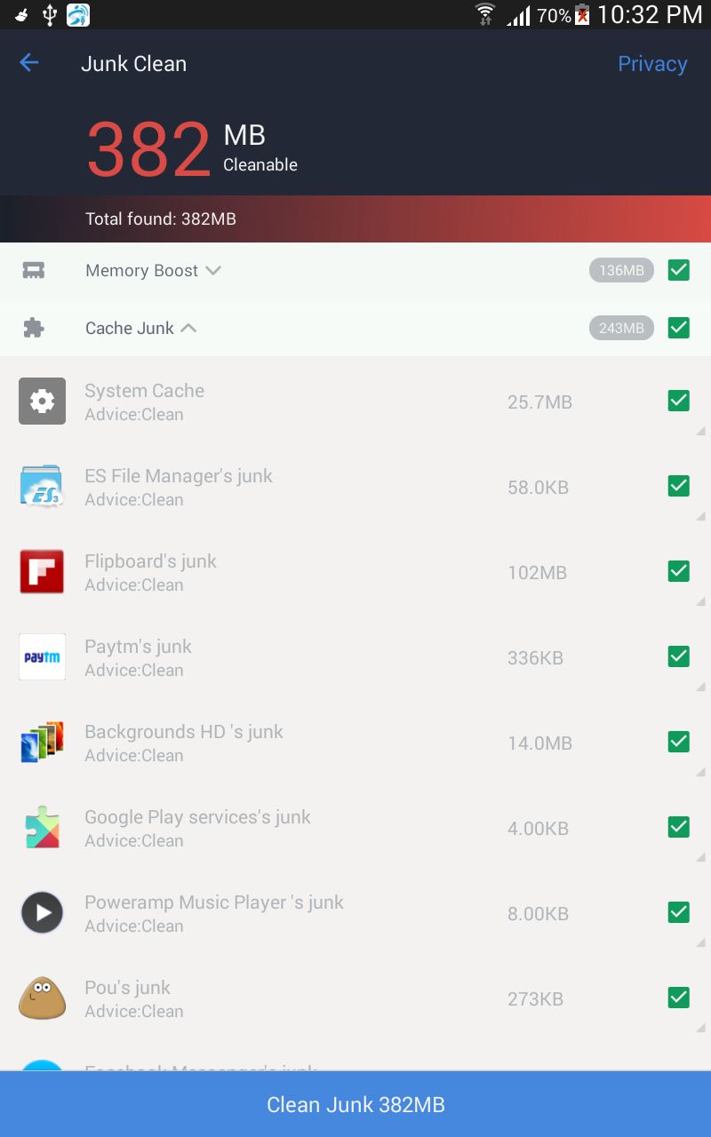
Task: Expand details triangle on System Cache row
Action: pyautogui.click(x=700, y=431)
